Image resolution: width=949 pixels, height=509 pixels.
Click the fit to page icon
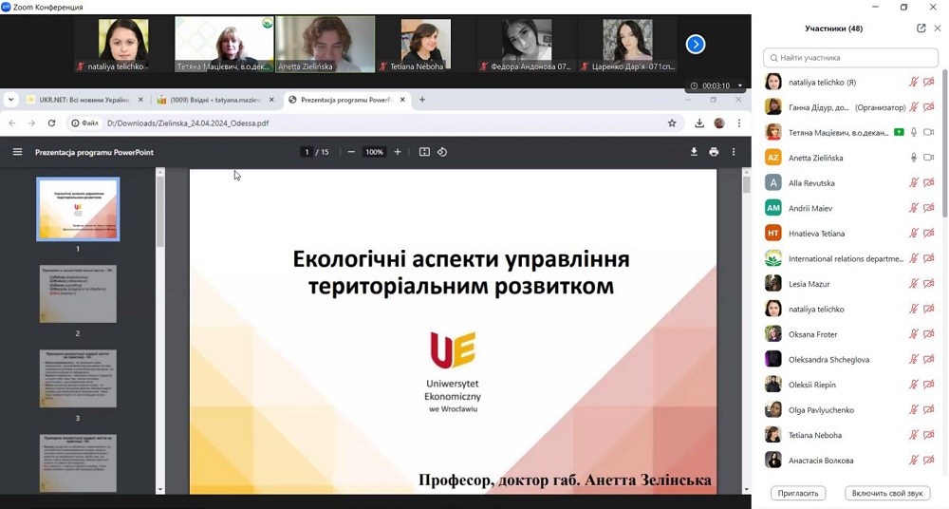tap(424, 152)
